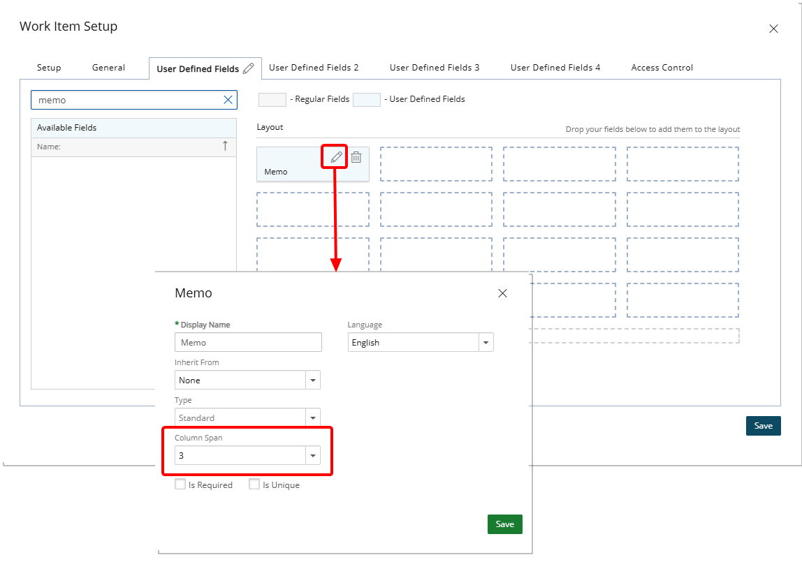Click the memo search field
The width and height of the screenshot is (802, 562).
point(126,100)
